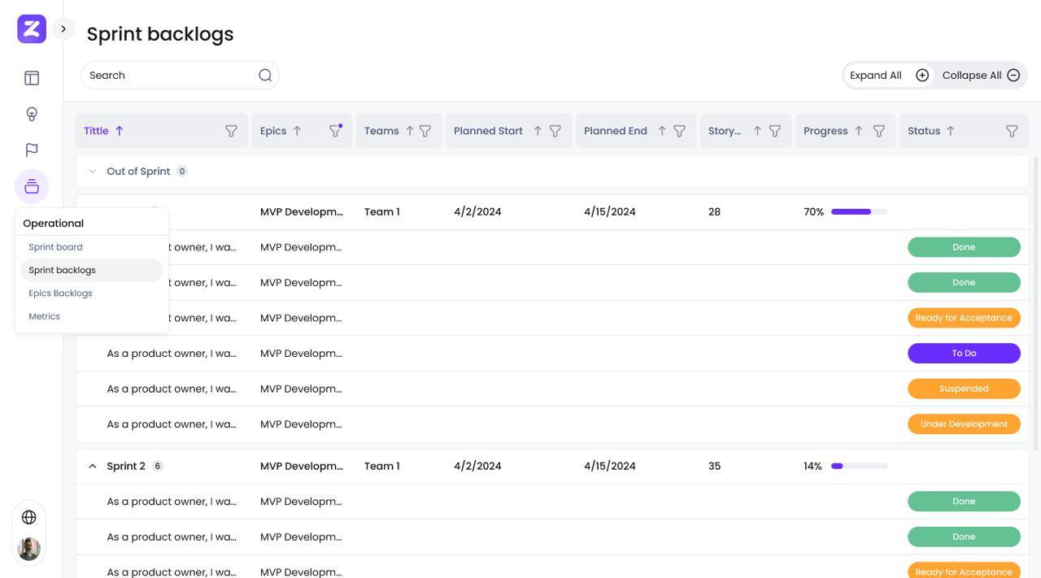Open Epics Backlogs in the Operational menu
Image resolution: width=1041 pixels, height=578 pixels.
pos(60,293)
